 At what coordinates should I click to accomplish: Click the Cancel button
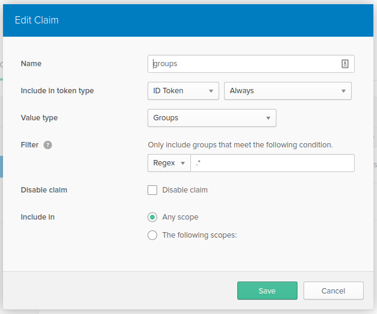(x=333, y=291)
